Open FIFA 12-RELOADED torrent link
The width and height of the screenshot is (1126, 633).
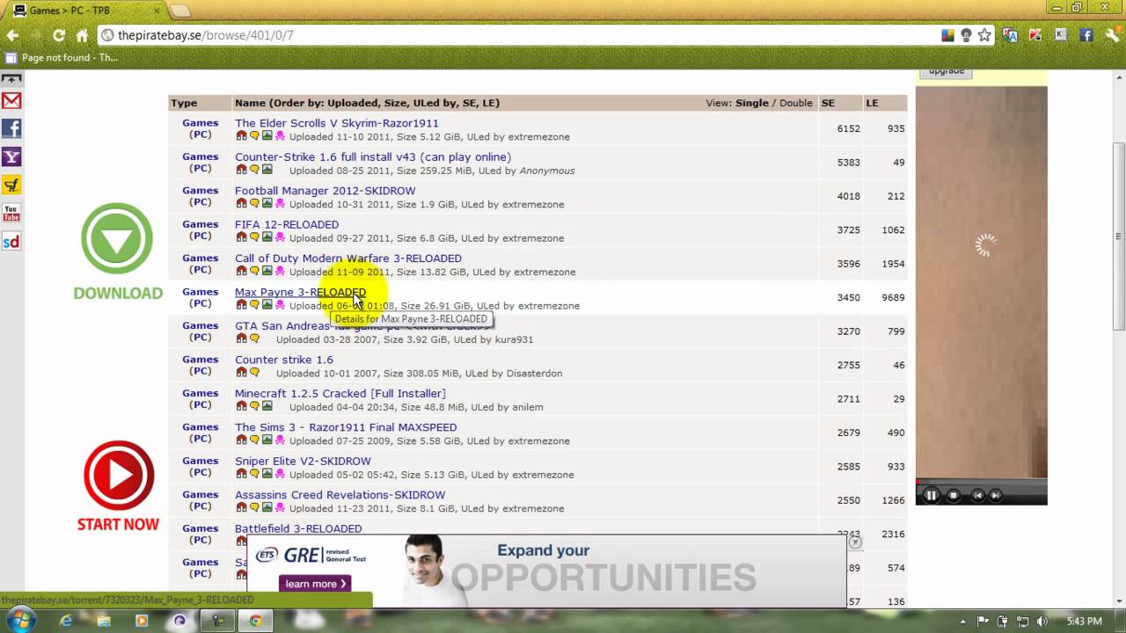pos(287,224)
